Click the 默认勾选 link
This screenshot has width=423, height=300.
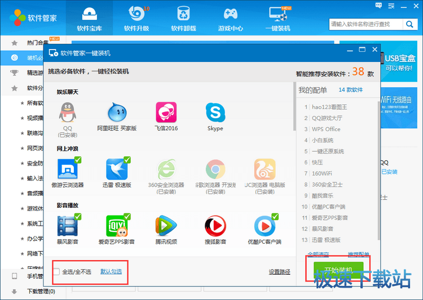coord(111,271)
